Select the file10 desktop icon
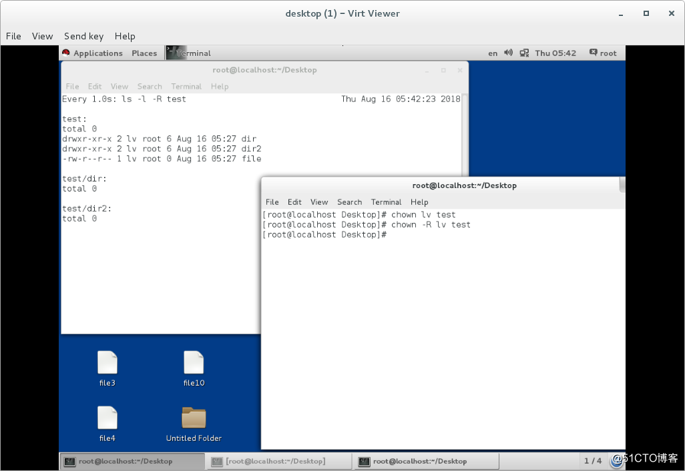 point(194,369)
